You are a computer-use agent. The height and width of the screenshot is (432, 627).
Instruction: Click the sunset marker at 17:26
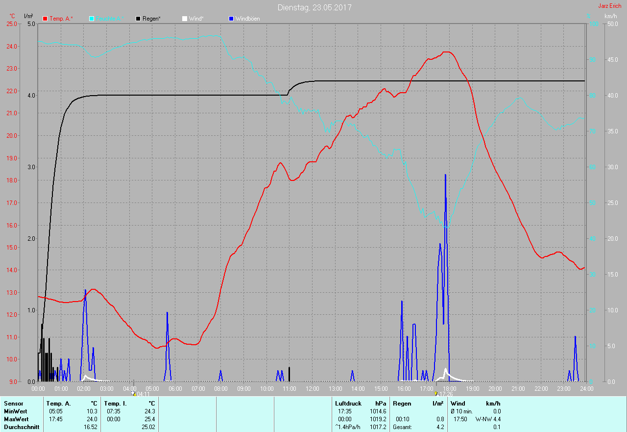coord(435,393)
